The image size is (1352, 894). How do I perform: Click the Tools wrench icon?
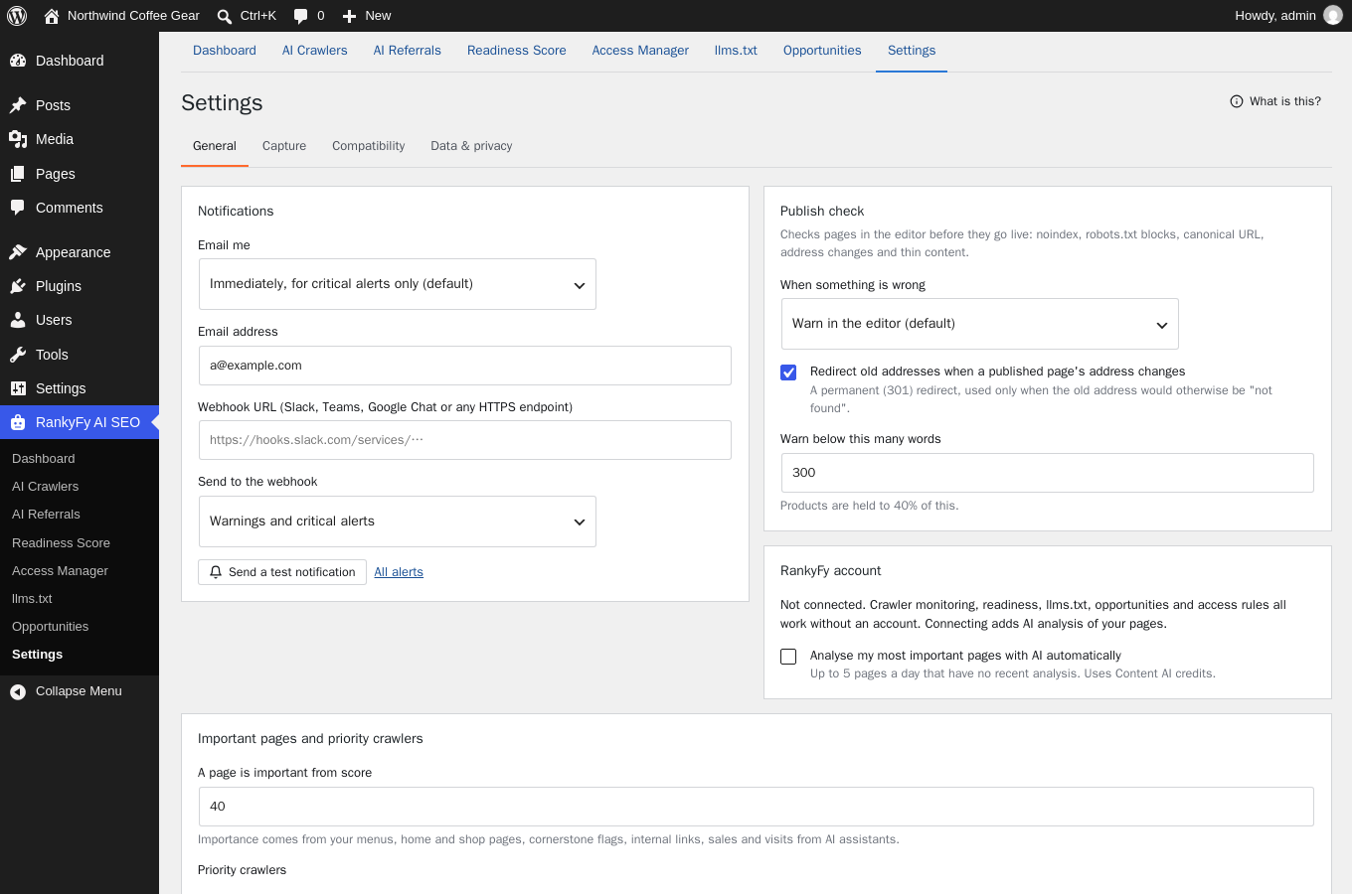18,355
